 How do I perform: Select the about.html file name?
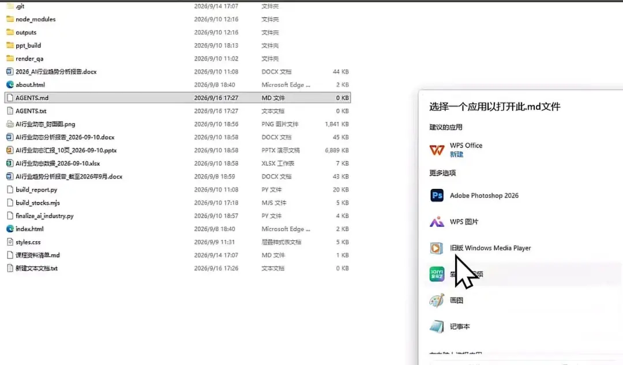point(30,85)
